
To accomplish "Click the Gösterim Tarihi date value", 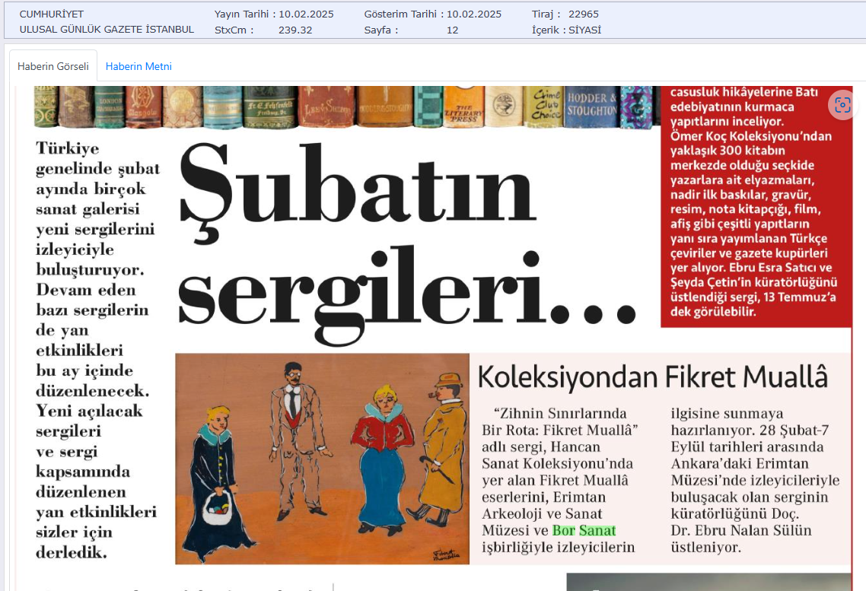I will 474,14.
